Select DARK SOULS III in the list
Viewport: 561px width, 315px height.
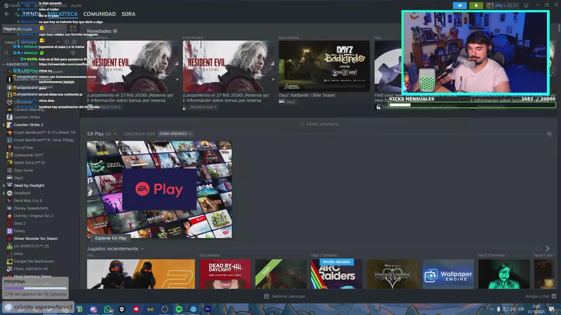tap(29, 163)
